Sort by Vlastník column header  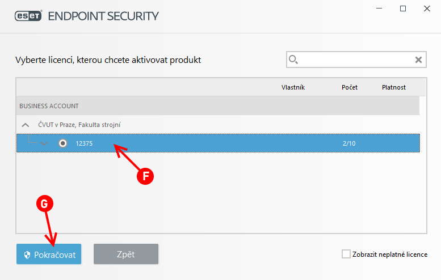tap(293, 87)
